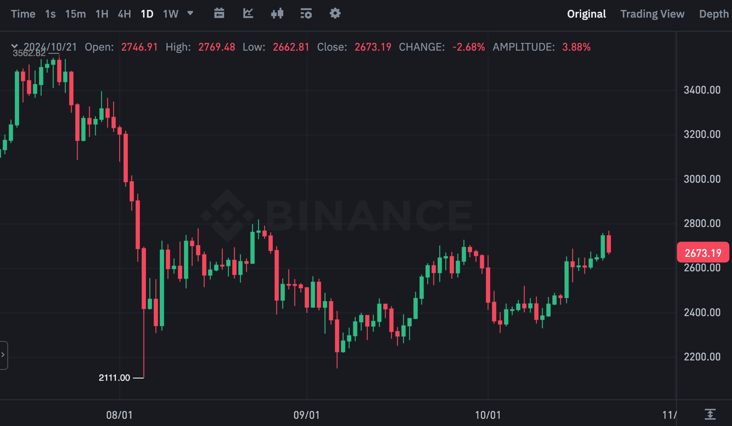Select the Original chart tab
Image resolution: width=732 pixels, height=426 pixels.
[x=587, y=14]
